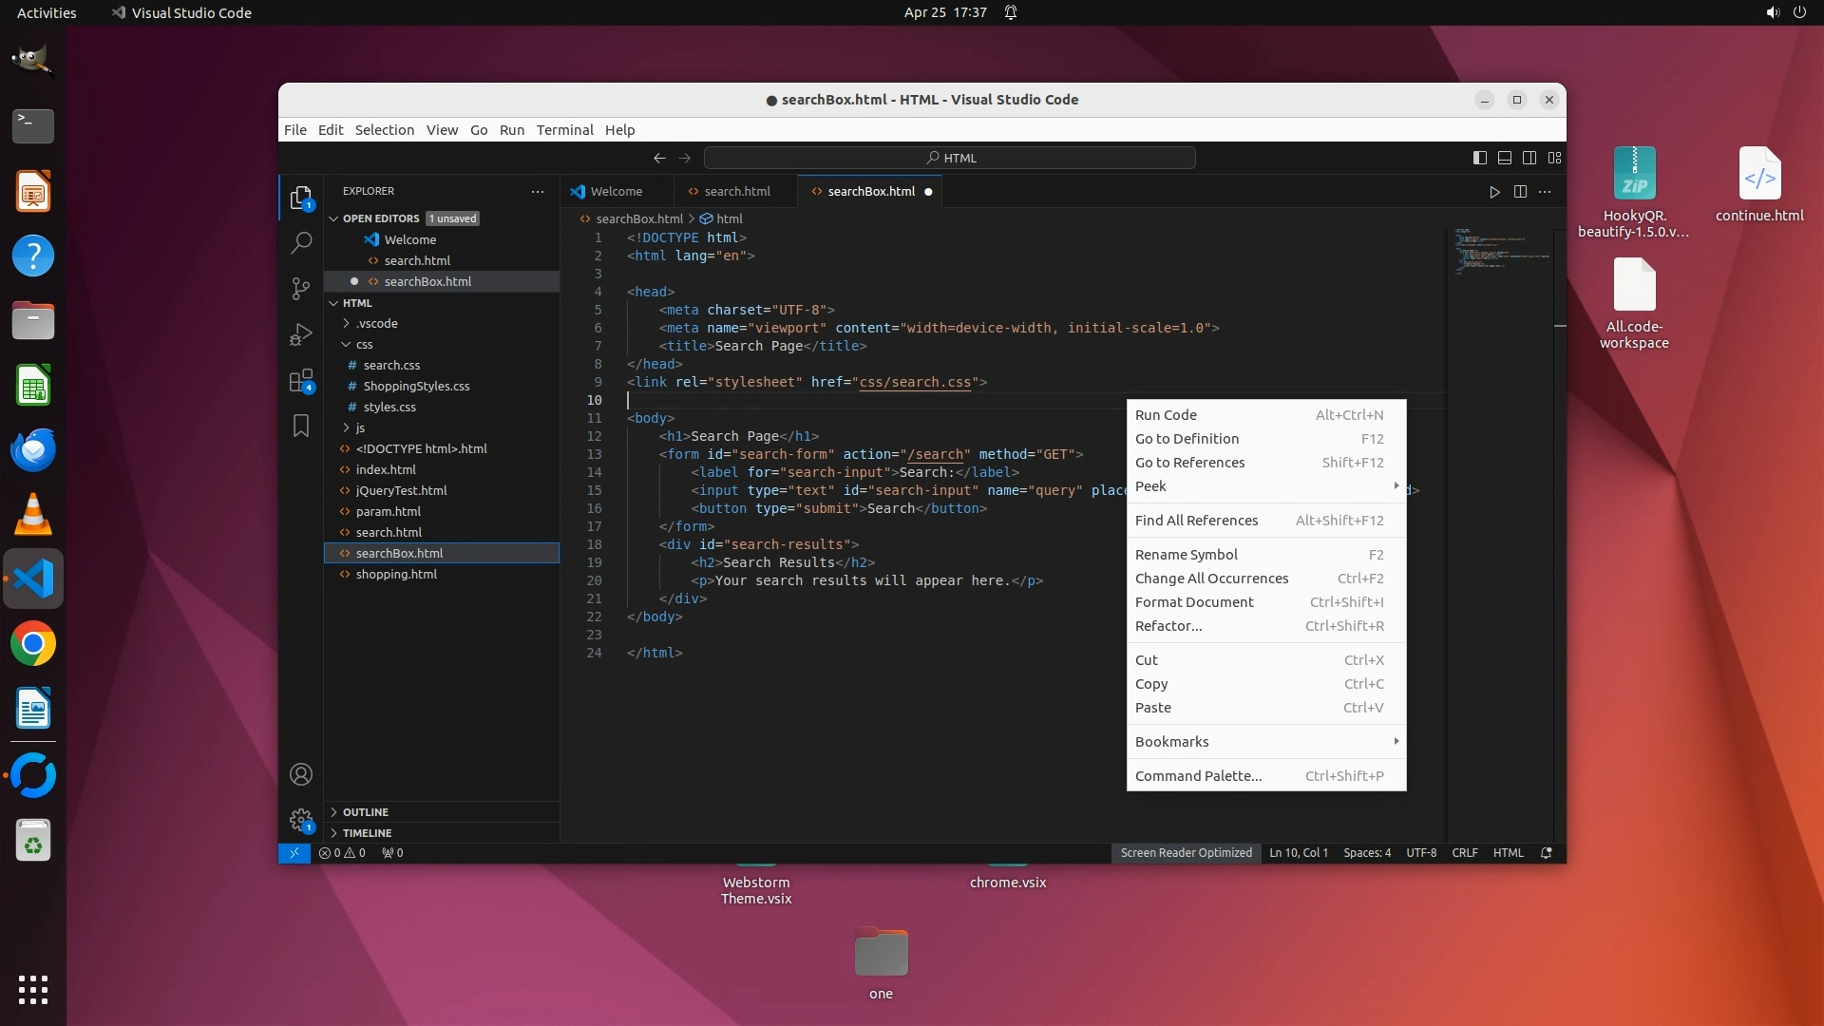Toggle the primary side bar layout button
The width and height of the screenshot is (1824, 1026).
1479,158
